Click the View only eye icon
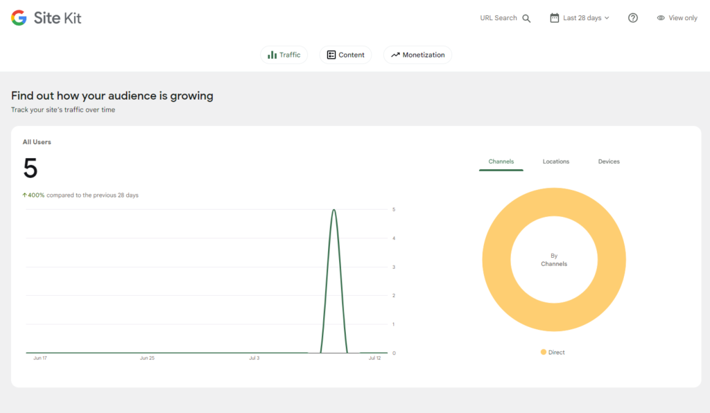710x413 pixels. (661, 17)
